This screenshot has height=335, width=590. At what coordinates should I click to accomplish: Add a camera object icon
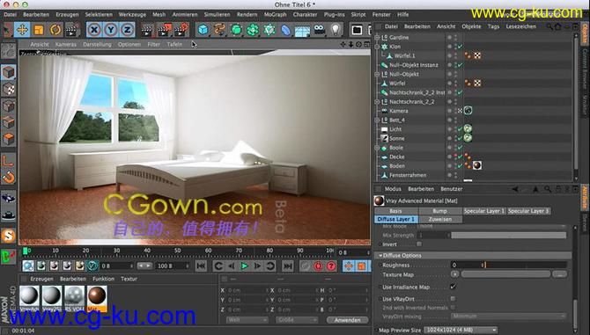point(319,30)
